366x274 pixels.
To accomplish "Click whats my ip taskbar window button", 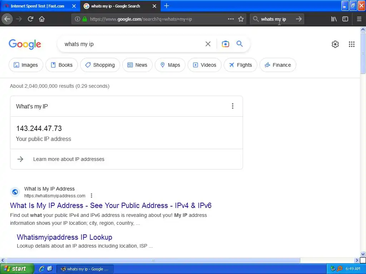I will coord(85,269).
